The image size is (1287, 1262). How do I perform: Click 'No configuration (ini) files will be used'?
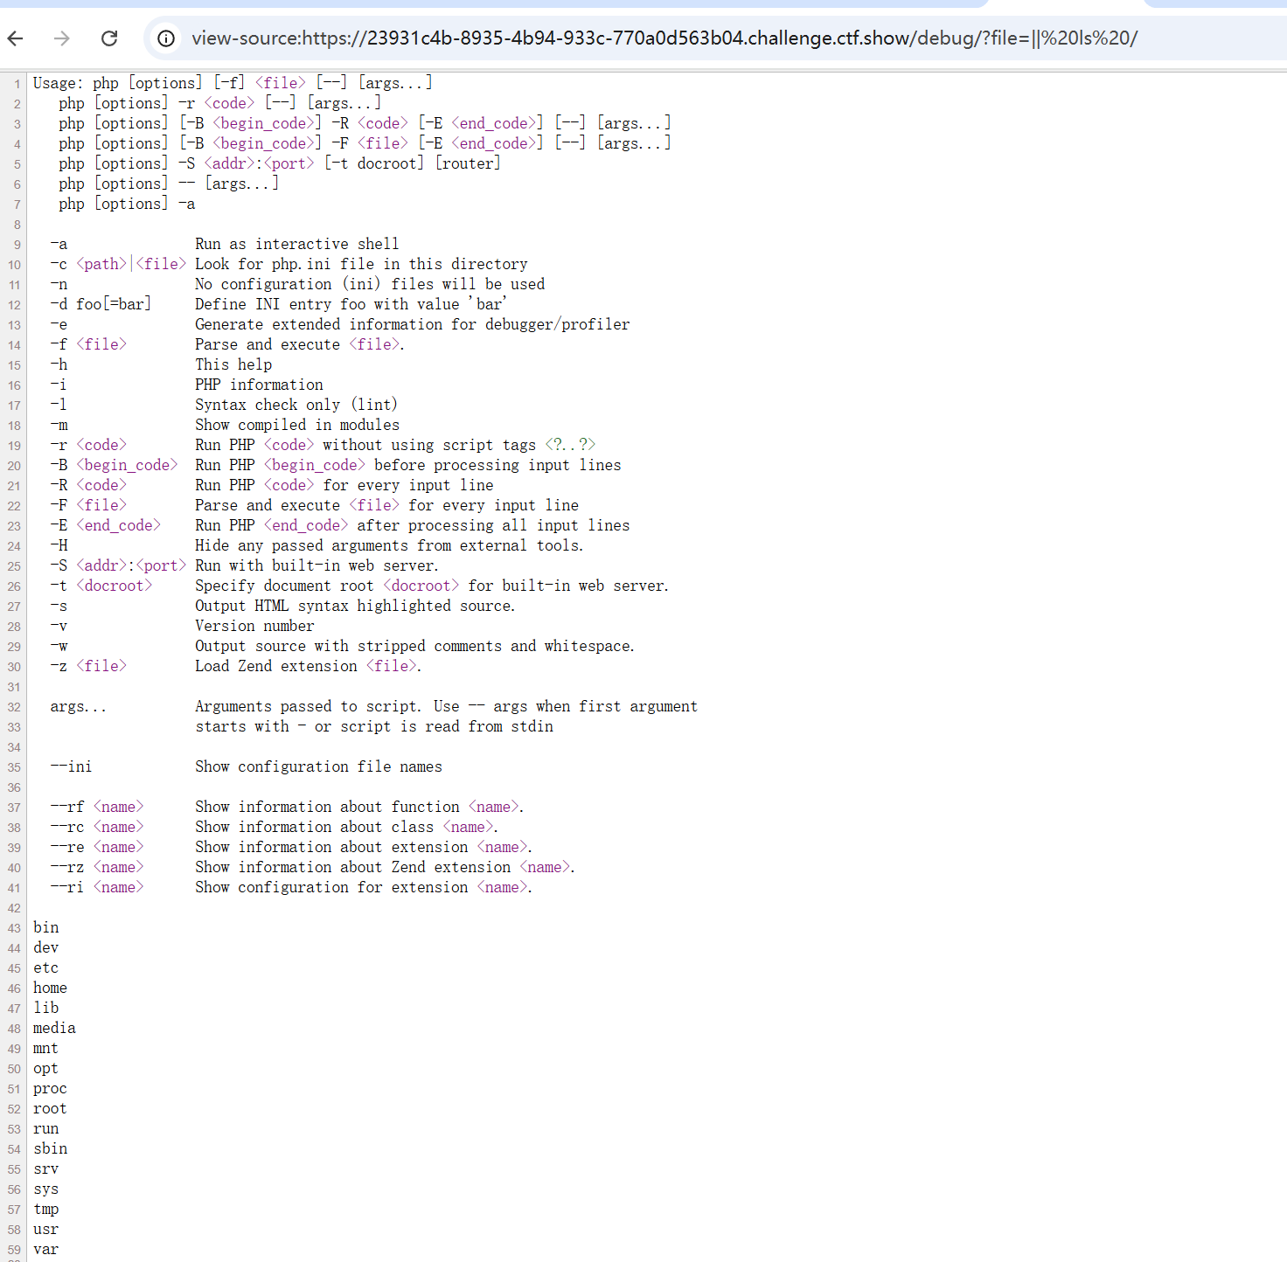[370, 284]
